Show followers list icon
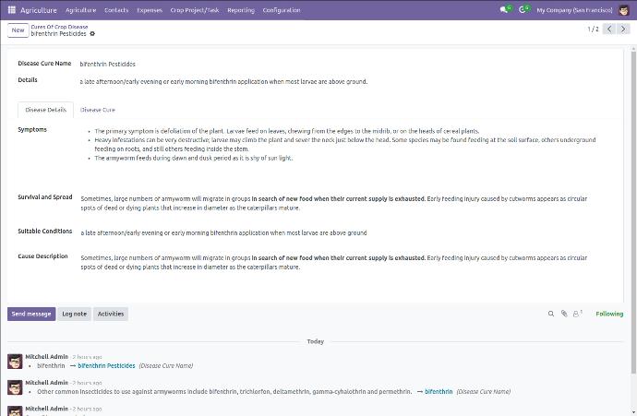Screen dimensions: 637x416 pos(577,314)
